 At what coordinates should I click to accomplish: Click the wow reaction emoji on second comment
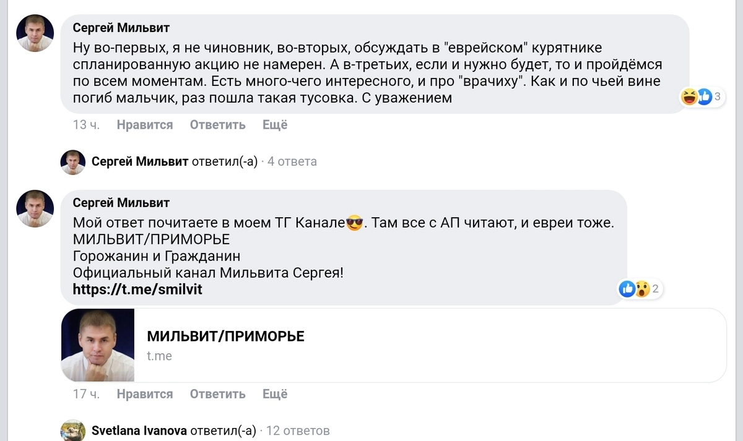click(641, 288)
